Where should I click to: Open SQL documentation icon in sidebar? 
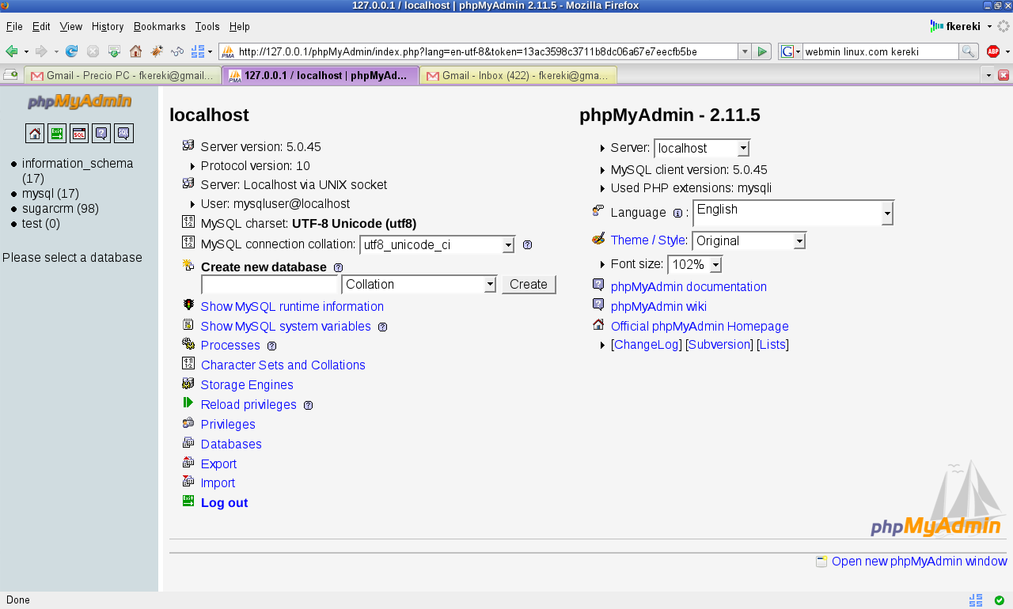click(x=123, y=134)
